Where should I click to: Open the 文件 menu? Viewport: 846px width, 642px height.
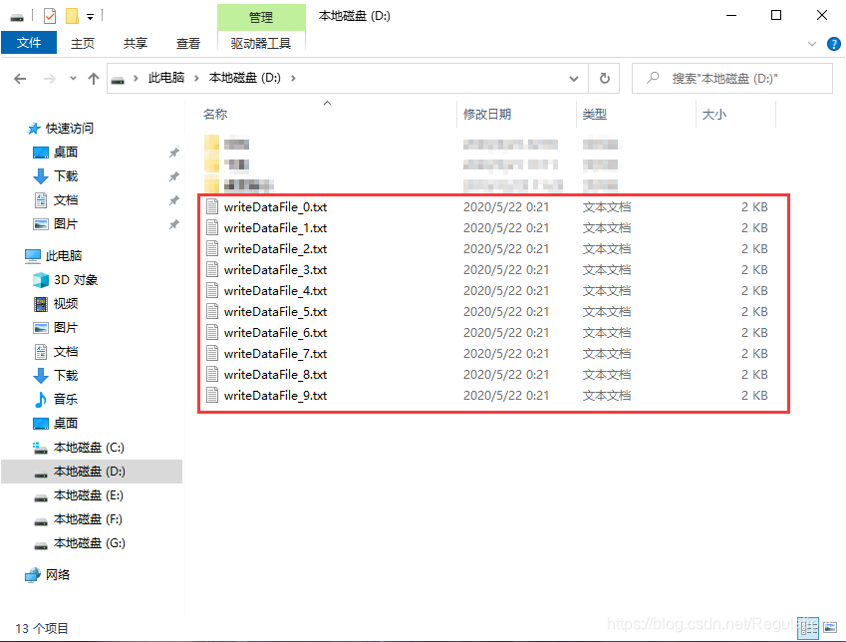pyautogui.click(x=29, y=43)
